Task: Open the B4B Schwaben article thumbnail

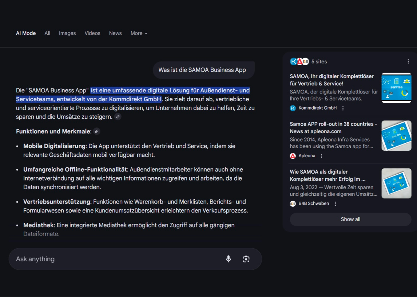Action: [x=396, y=183]
